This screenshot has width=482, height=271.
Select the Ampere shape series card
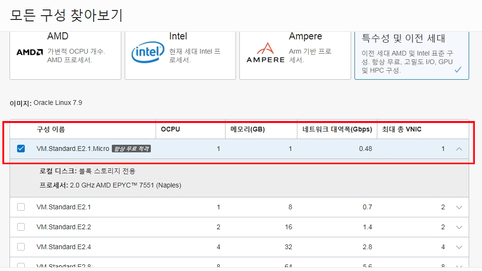295,56
